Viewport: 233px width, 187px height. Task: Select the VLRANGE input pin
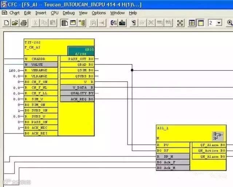[x=41, y=76]
